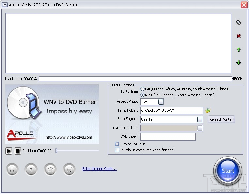Open the purchase shopping cart button
The image size is (249, 194).
pos(69,170)
